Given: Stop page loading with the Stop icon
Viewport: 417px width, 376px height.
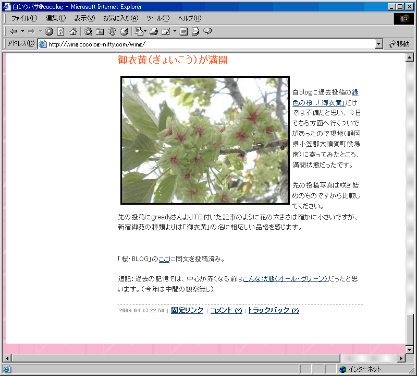Looking at the screenshot, I should [49, 31].
